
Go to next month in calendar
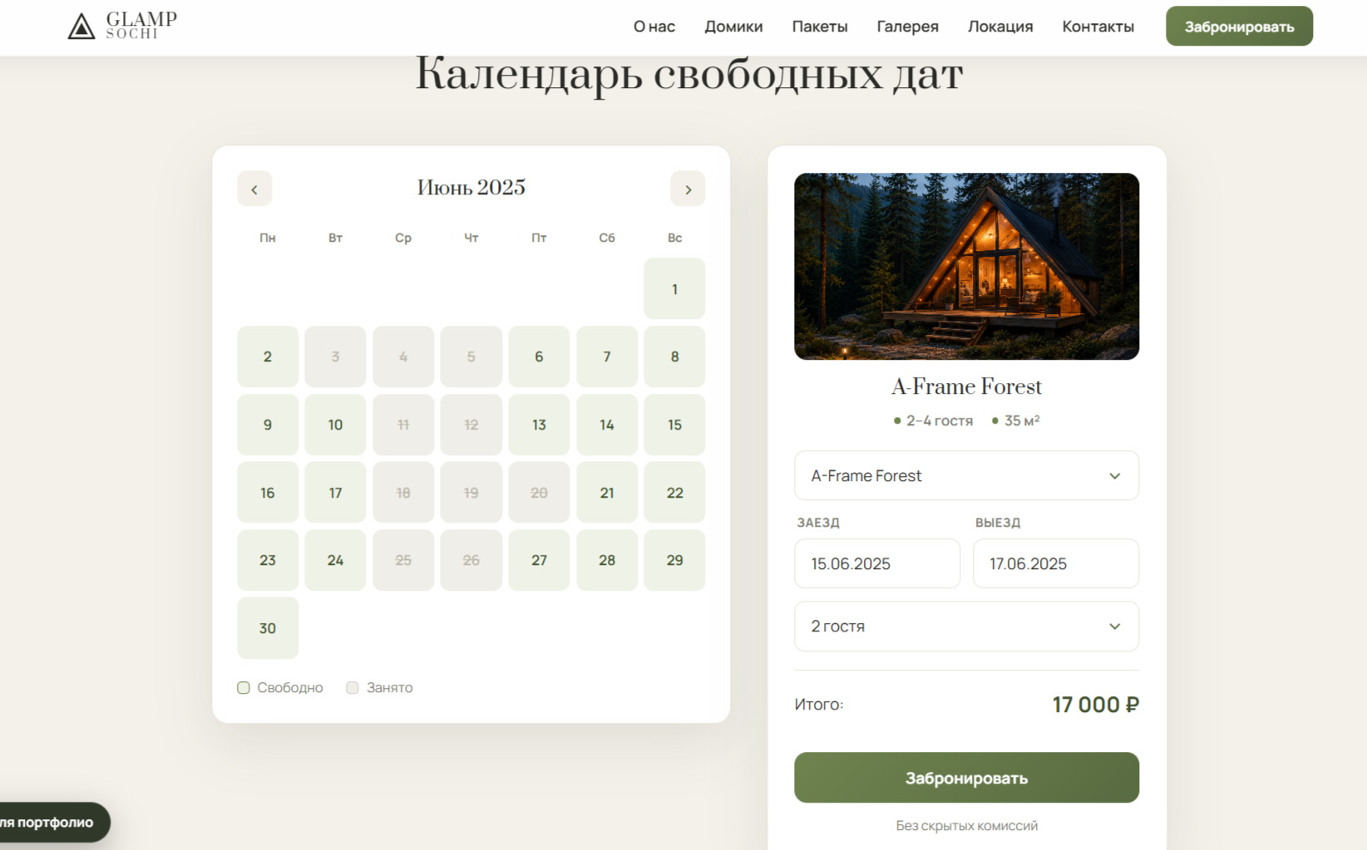[x=688, y=189]
